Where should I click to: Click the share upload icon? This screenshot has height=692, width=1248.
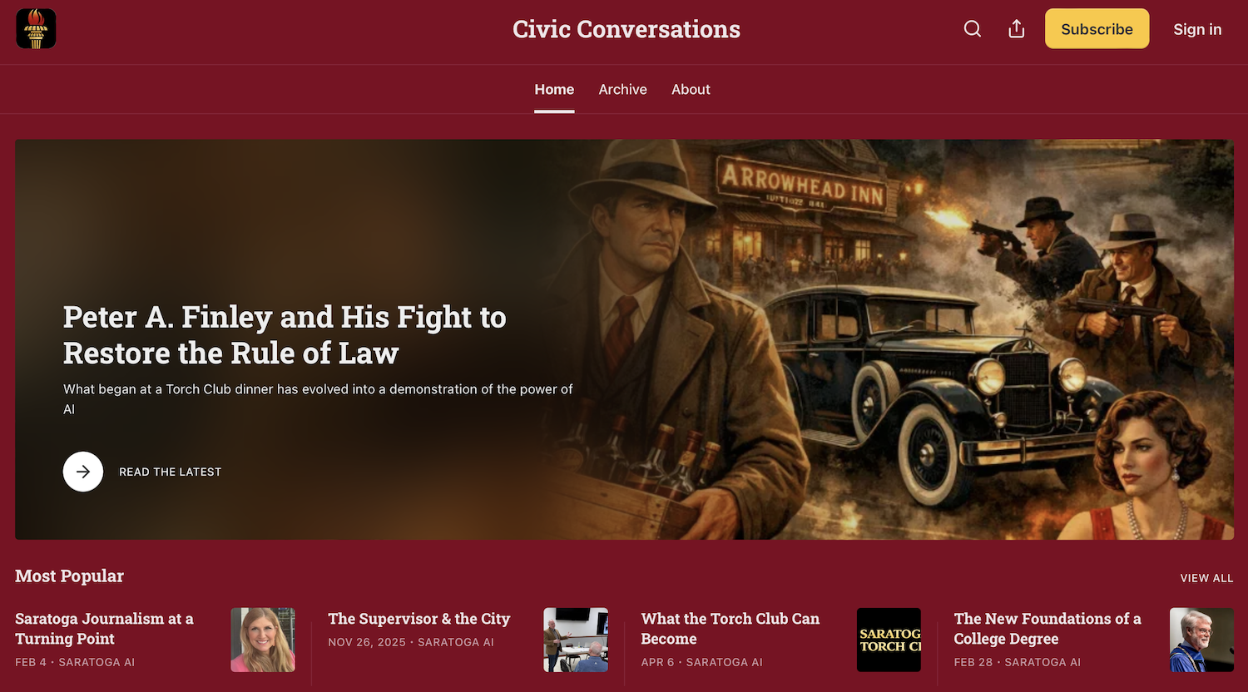1017,29
